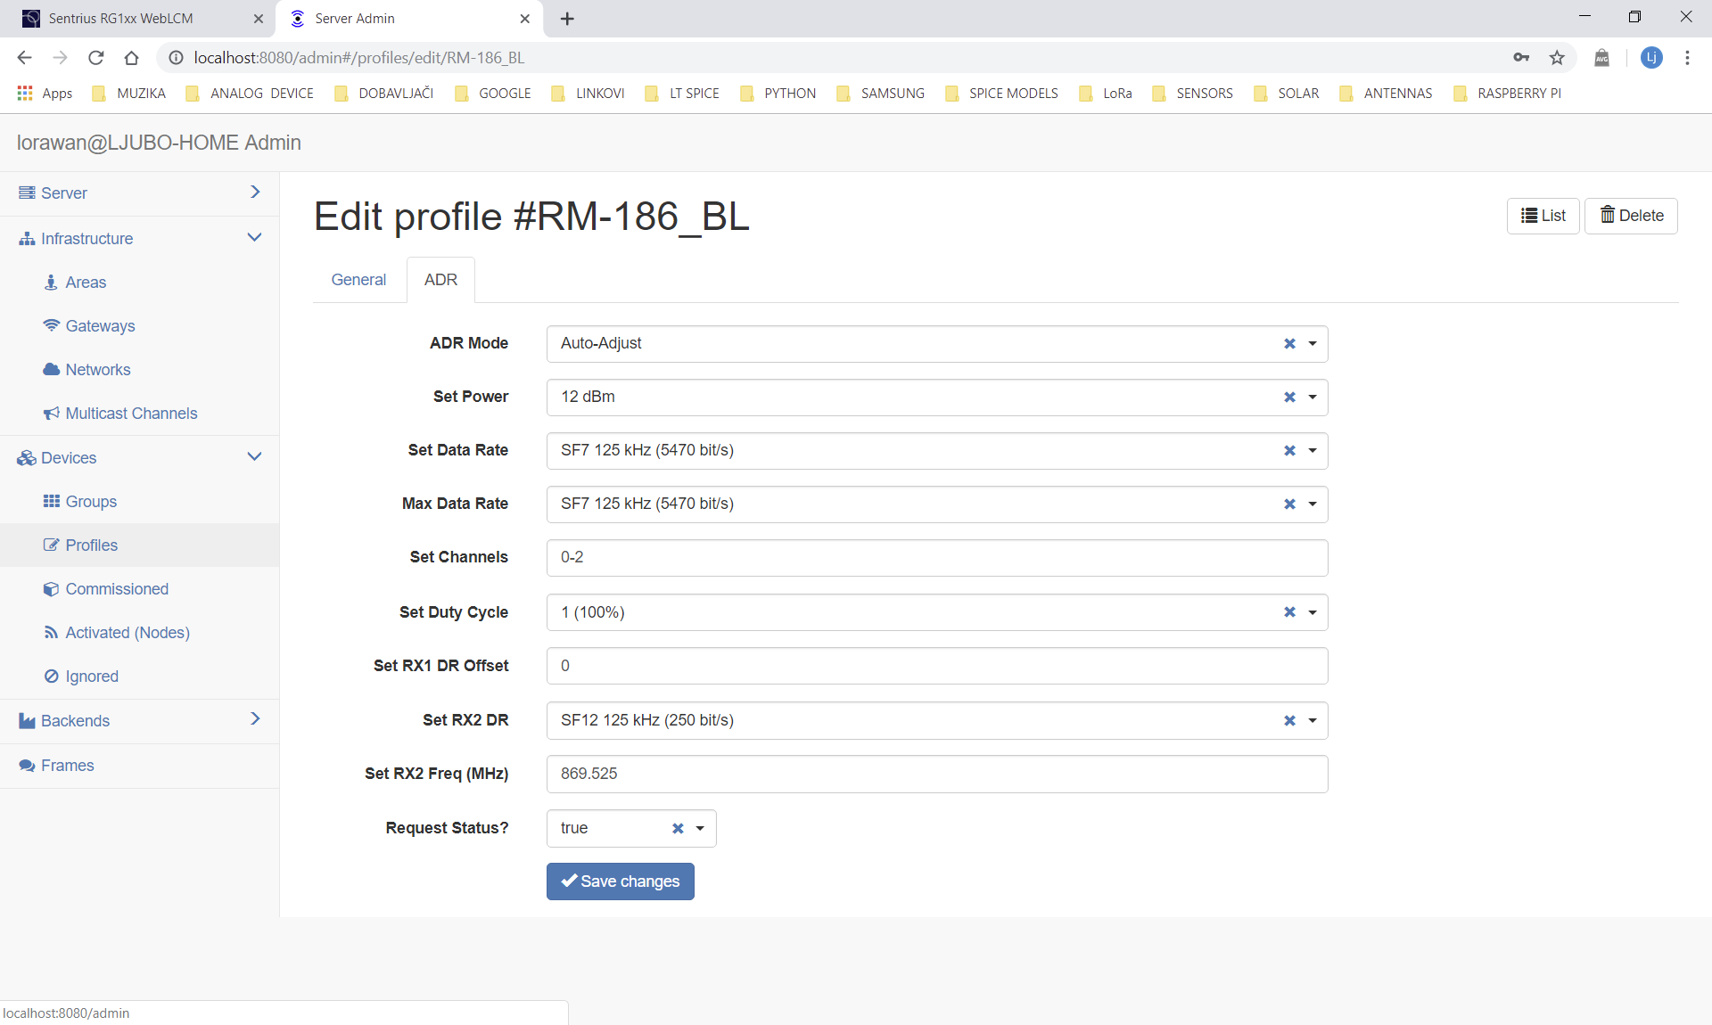This screenshot has height=1025, width=1712.
Task: Clear the Set Power value
Action: tap(1290, 397)
